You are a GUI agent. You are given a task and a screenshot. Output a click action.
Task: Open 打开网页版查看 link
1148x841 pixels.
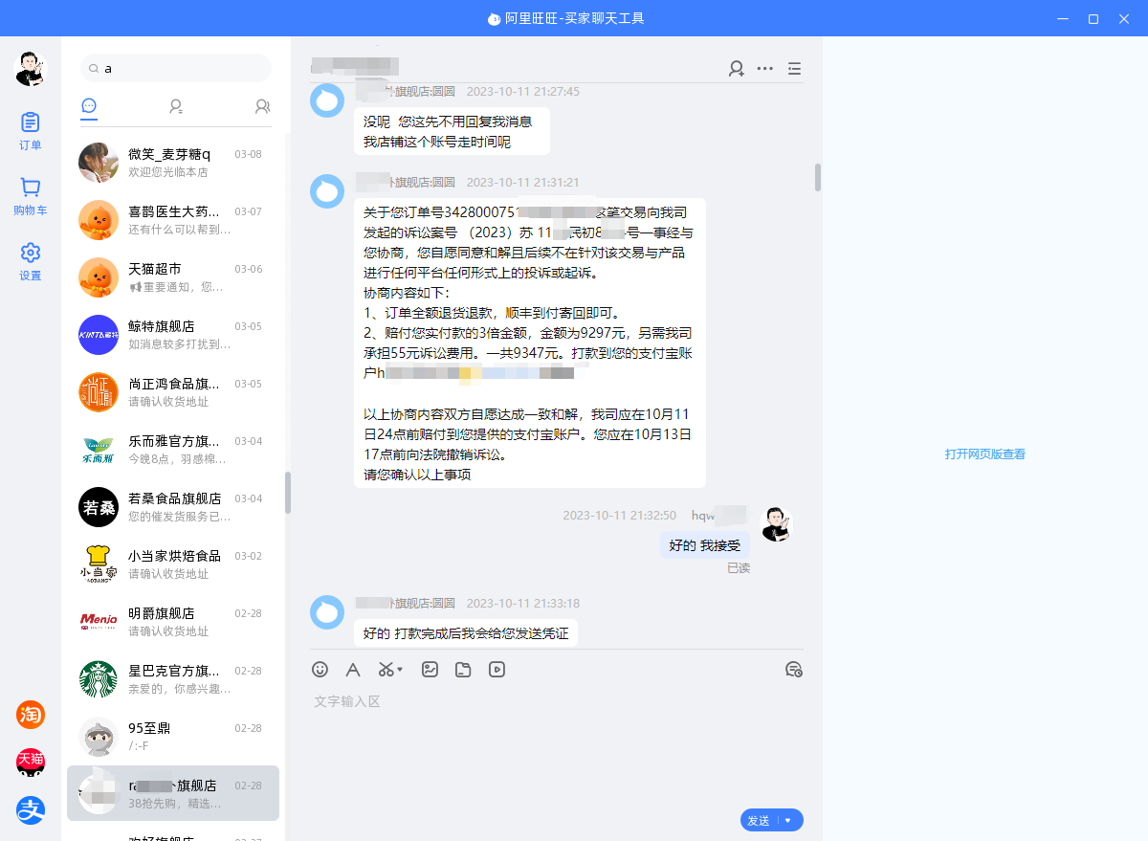pos(985,454)
